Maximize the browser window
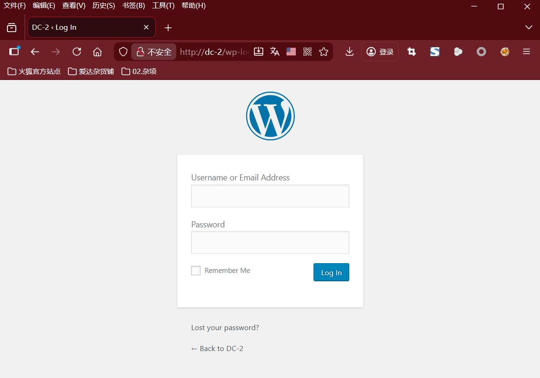 pyautogui.click(x=501, y=6)
